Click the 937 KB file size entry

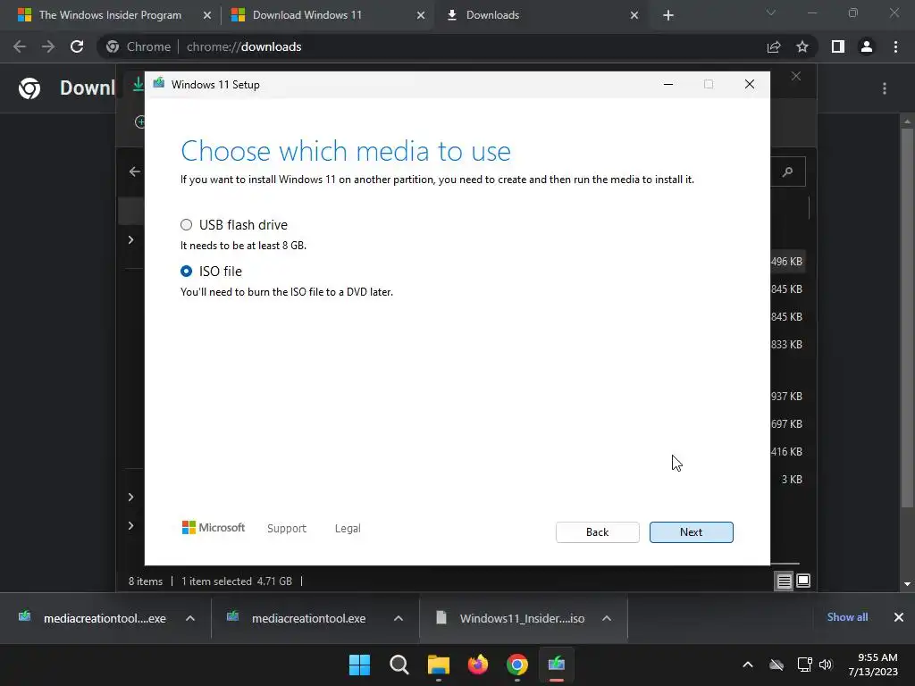coord(786,396)
